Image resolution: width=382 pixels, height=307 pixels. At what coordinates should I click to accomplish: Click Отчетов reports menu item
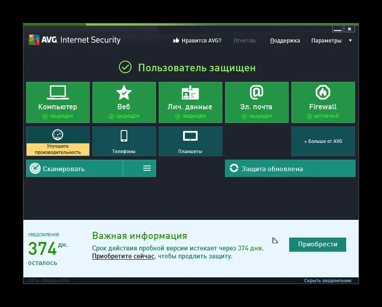[245, 41]
